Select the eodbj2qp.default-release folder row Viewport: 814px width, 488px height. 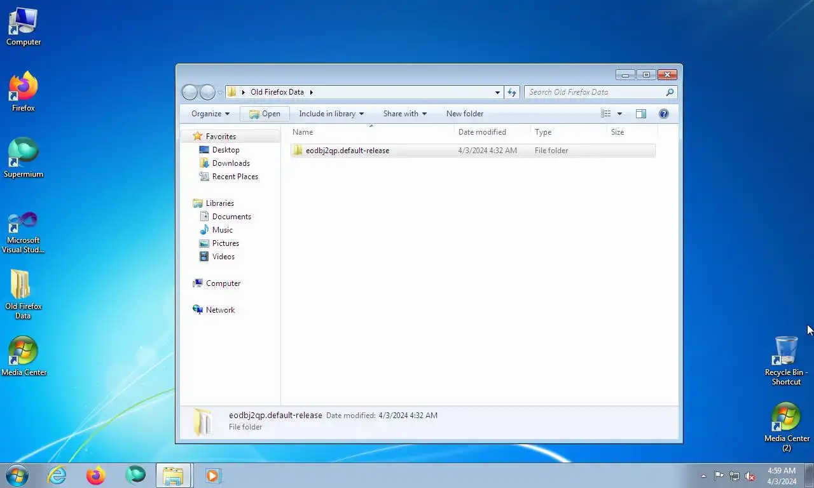pyautogui.click(x=473, y=151)
